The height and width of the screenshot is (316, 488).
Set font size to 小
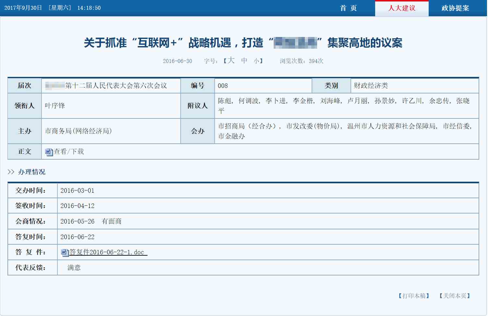tap(256, 61)
